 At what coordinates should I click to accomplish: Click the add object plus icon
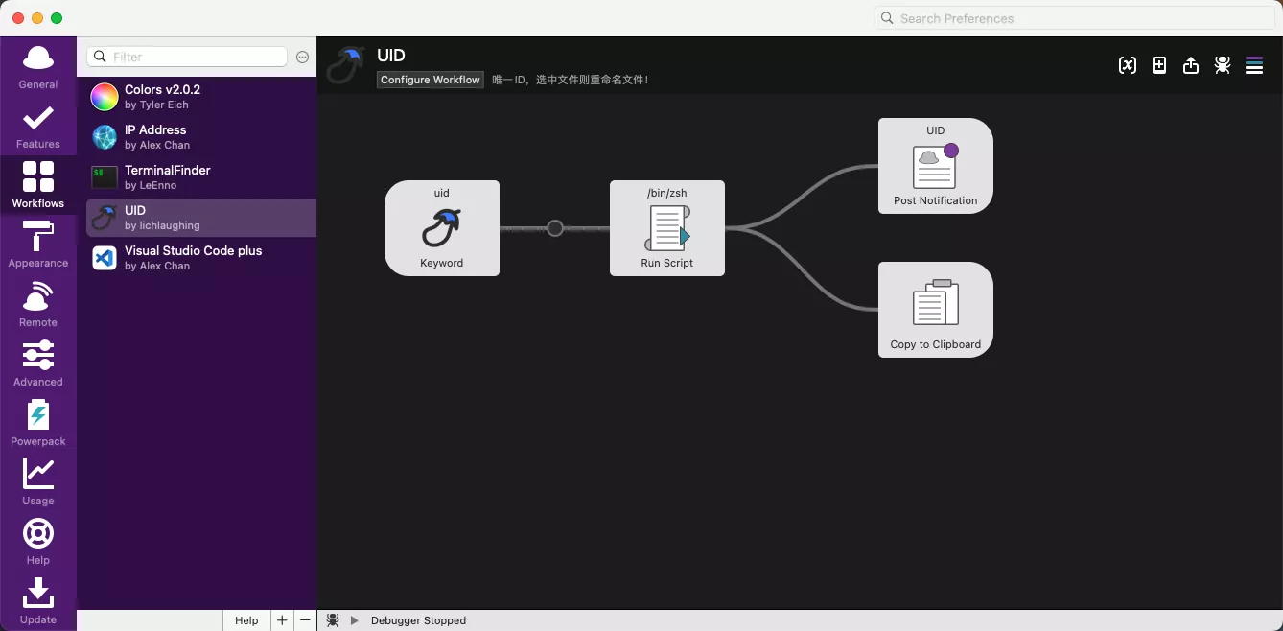point(1159,65)
